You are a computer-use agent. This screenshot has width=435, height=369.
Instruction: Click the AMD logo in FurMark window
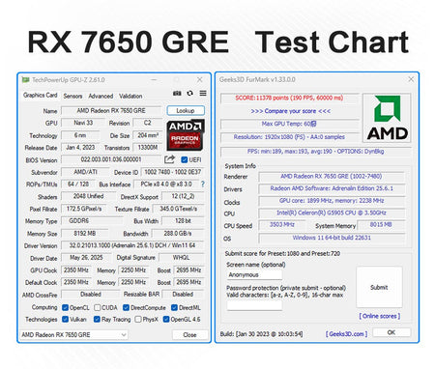pyautogui.click(x=387, y=118)
